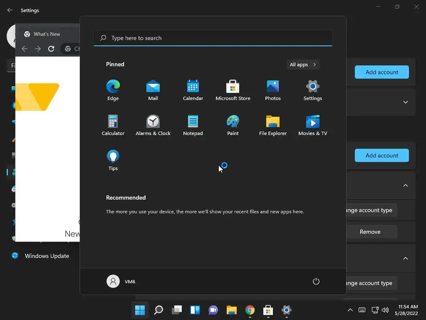Click the upper Add account button in Settings

382,72
